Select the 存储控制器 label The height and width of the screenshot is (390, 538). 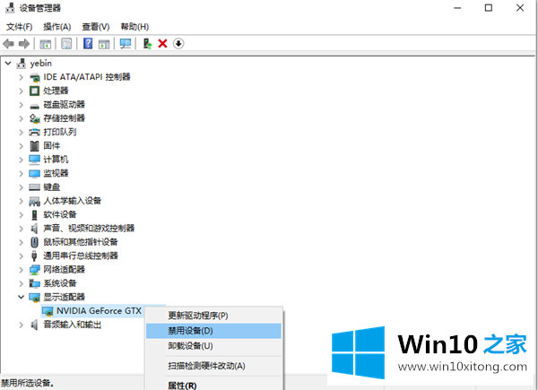65,118
